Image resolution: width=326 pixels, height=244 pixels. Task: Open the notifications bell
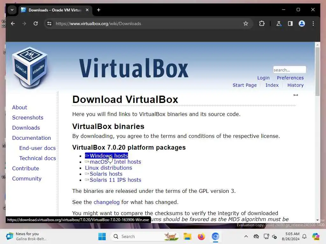[x=304, y=236]
